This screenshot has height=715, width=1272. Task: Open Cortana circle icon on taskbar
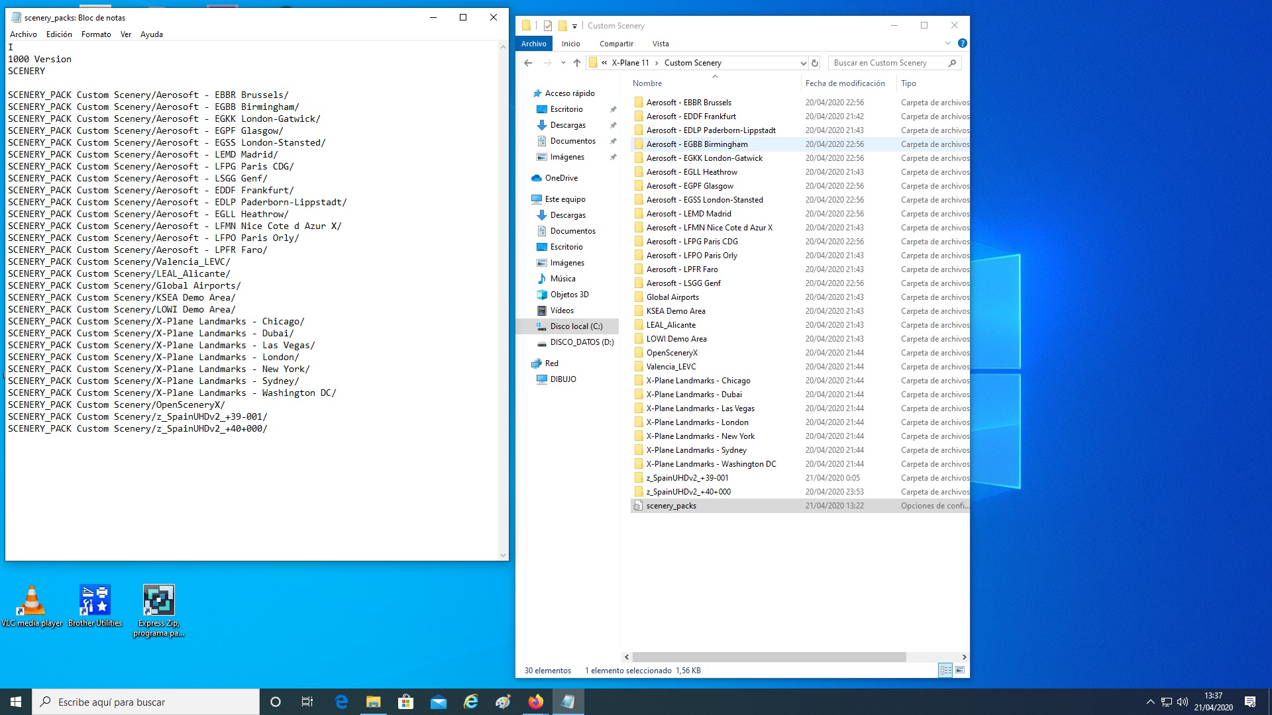(x=276, y=702)
